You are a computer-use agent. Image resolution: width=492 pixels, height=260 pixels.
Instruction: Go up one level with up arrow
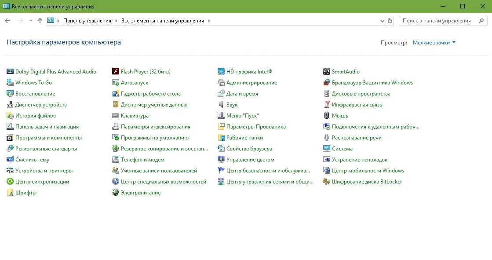40,21
